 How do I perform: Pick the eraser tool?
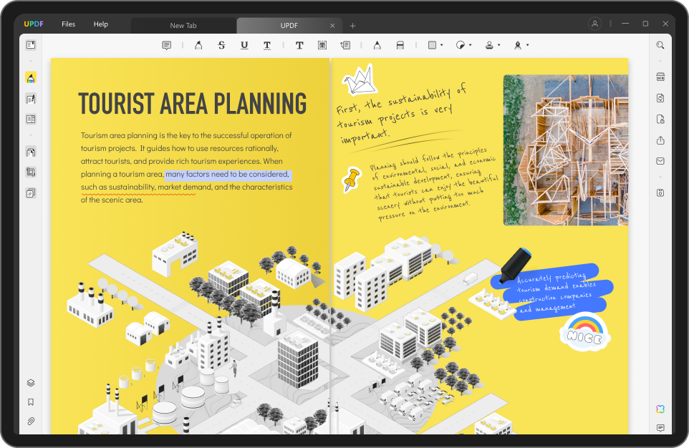[x=400, y=45]
